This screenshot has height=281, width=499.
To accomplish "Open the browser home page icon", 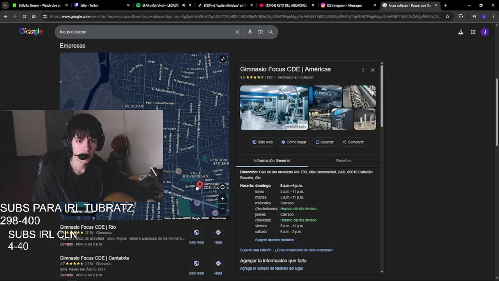I will pos(34,16).
